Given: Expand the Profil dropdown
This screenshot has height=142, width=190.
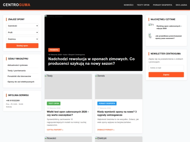Looking at the screenshot, I should [x=22, y=32].
